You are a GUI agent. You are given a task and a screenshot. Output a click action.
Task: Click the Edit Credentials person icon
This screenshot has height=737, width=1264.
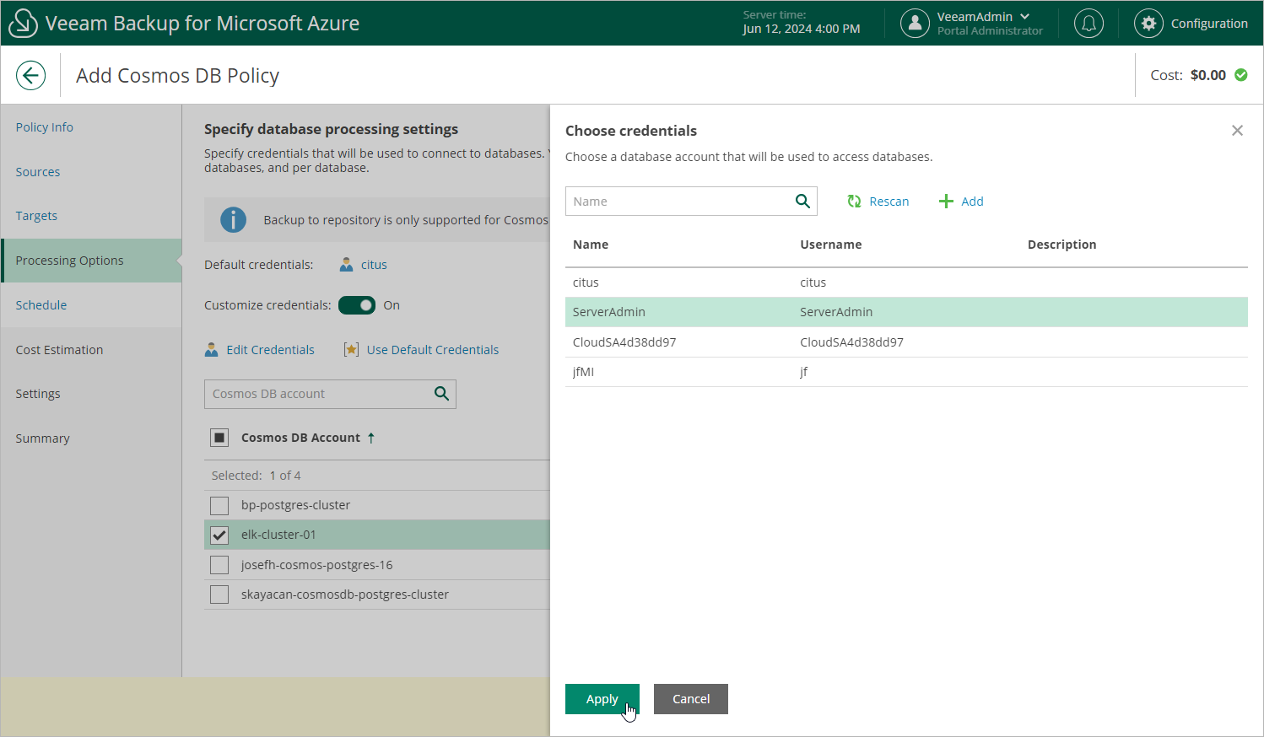pos(212,349)
